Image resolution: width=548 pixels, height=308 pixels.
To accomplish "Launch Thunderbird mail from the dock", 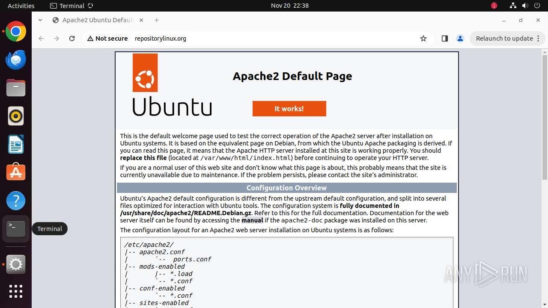I will pyautogui.click(x=16, y=60).
